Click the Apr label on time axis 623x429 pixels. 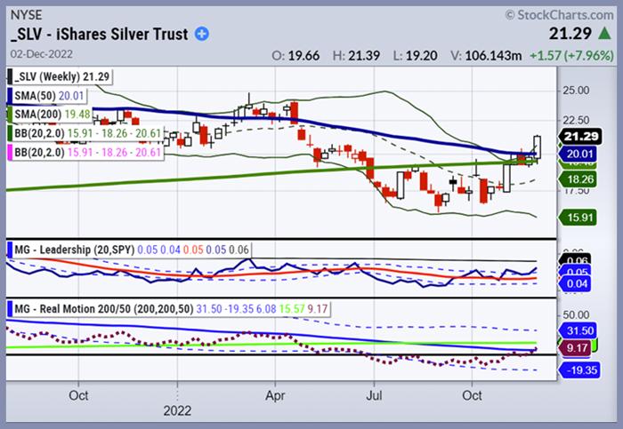tap(275, 395)
